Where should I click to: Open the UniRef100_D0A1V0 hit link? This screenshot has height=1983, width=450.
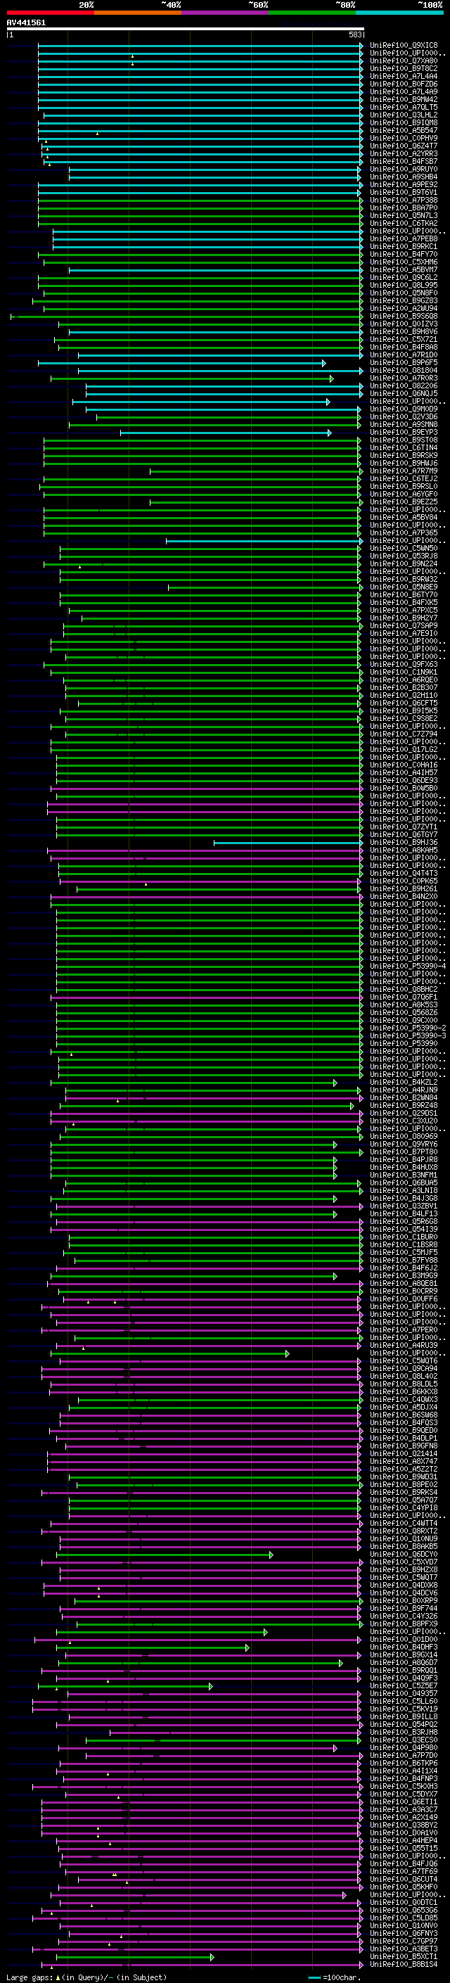(x=404, y=1833)
